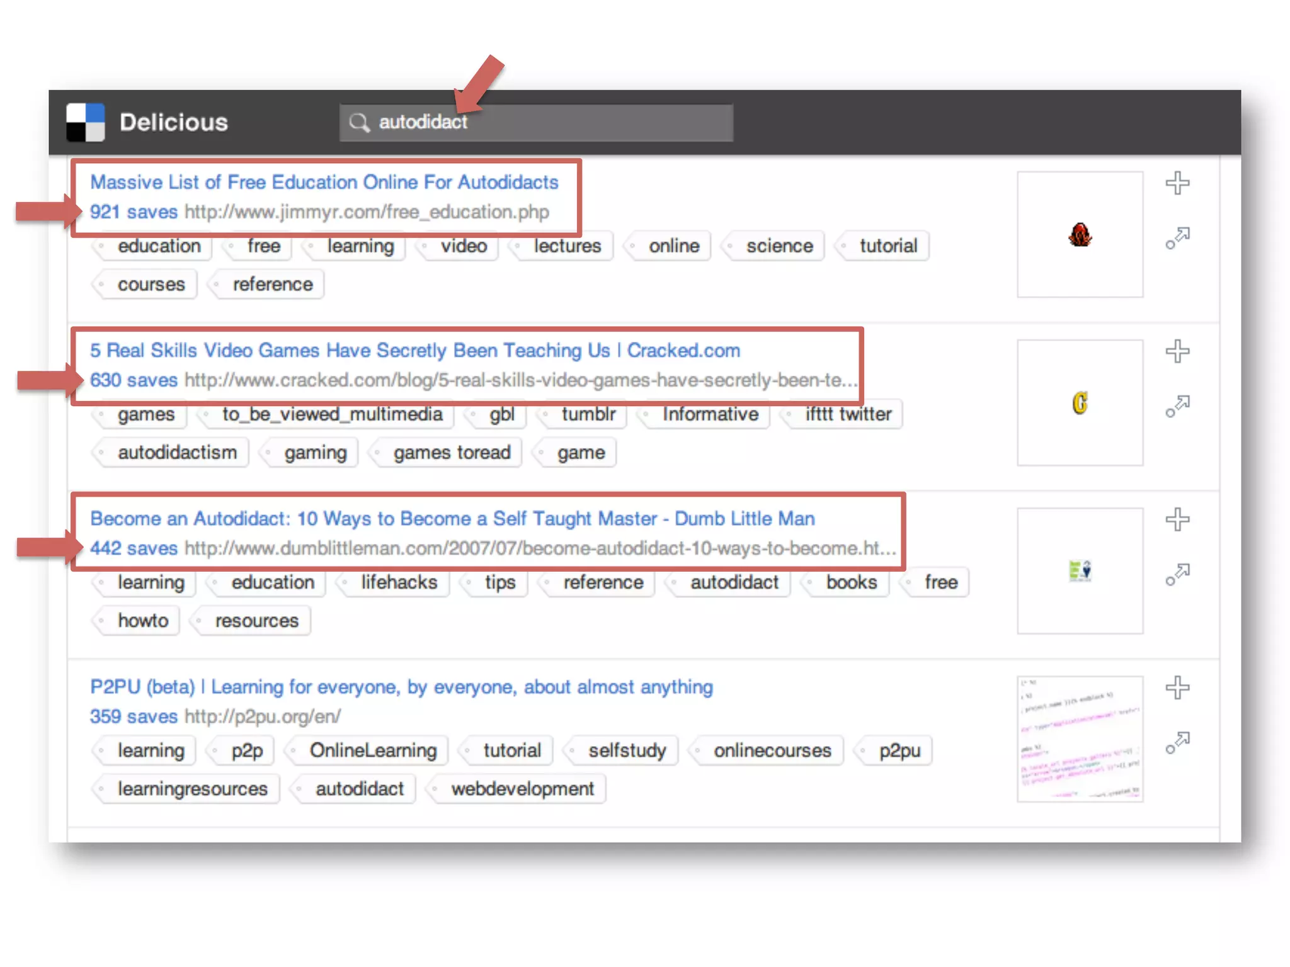
Task: Click the share icon for the Dumb Little Man result
Action: coord(1177,575)
